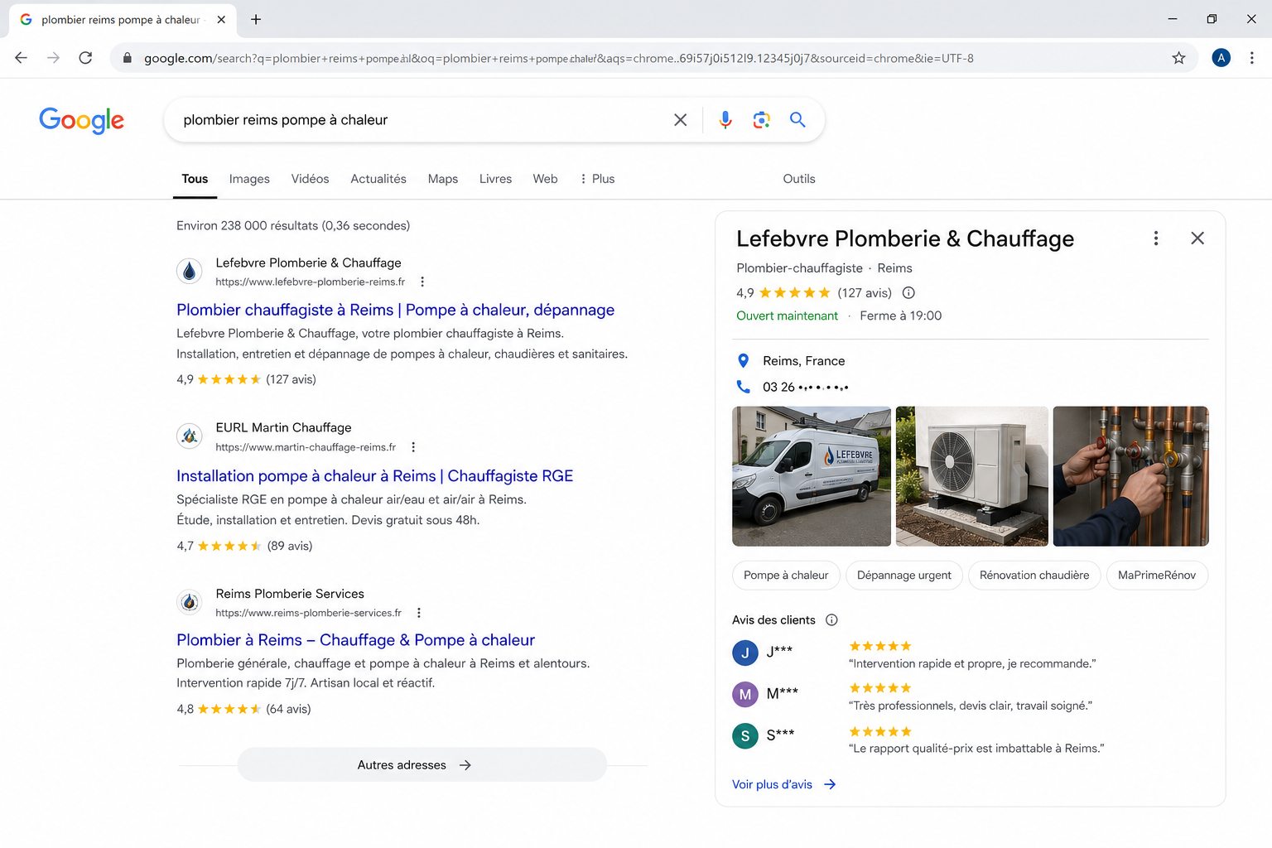
Task: Click the map pin icon for Reims, France
Action: (x=744, y=361)
